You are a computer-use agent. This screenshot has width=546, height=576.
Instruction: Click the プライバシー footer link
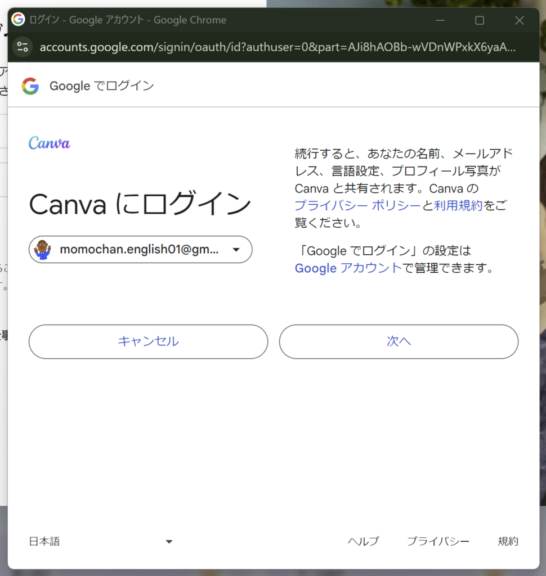438,541
